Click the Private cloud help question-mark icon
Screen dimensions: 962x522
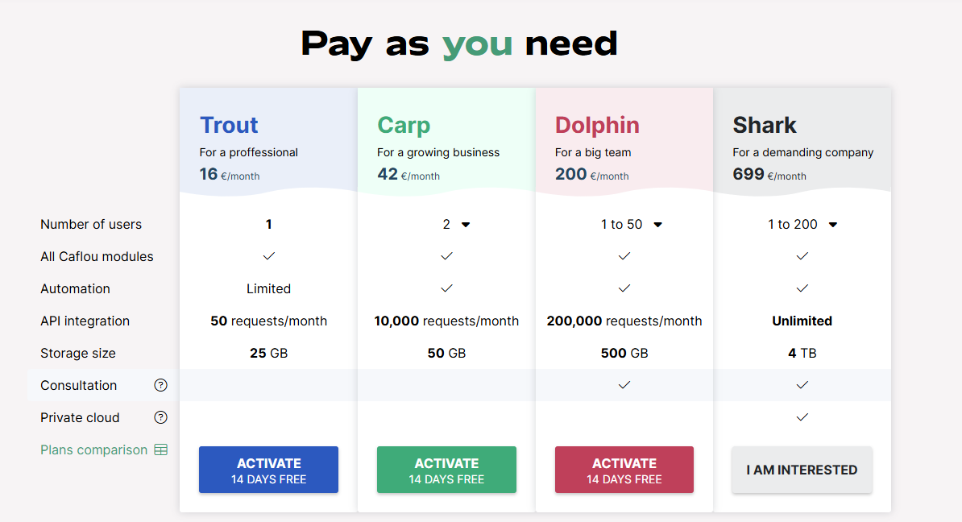click(161, 417)
